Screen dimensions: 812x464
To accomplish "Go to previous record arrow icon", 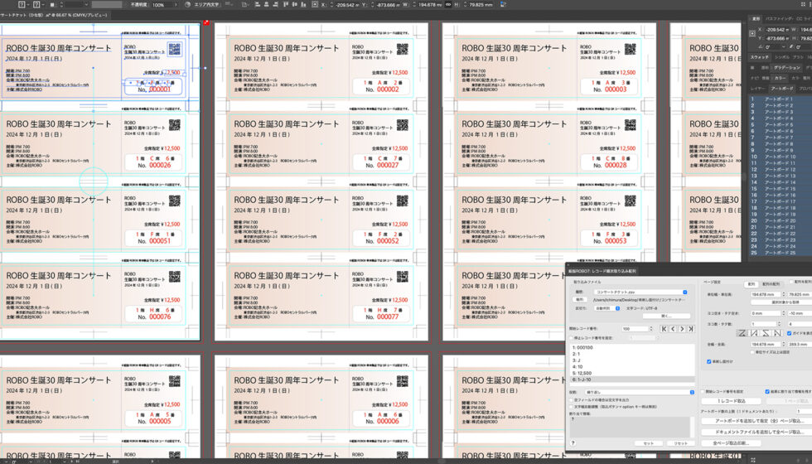I will tap(673, 329).
